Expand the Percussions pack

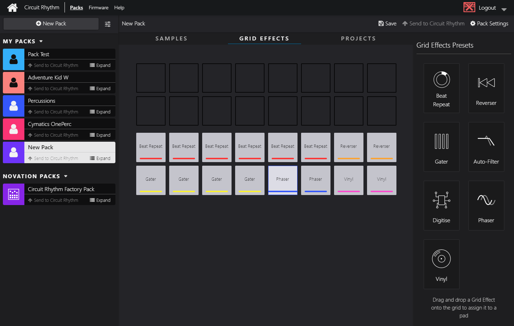[101, 112]
